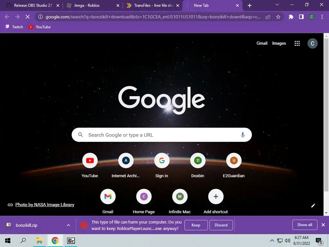Open site information icon in address bar
Viewport: 329px width, 247px height.
click(40, 17)
